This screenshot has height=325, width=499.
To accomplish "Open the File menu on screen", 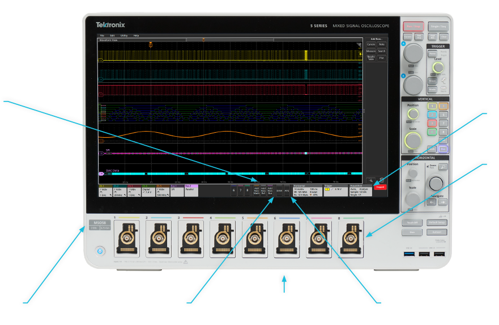I will 102,35.
